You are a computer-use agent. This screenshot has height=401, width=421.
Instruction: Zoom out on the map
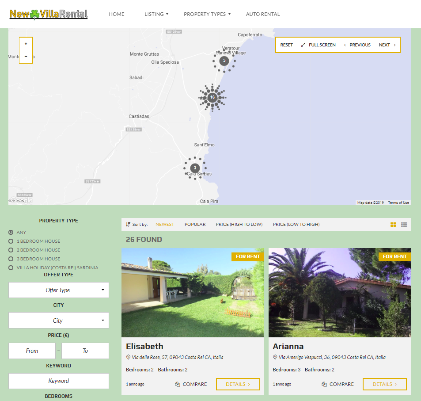pos(26,56)
